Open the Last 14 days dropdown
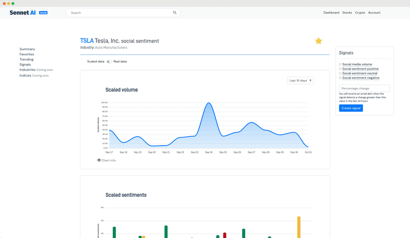This screenshot has width=410, height=238. click(300, 80)
